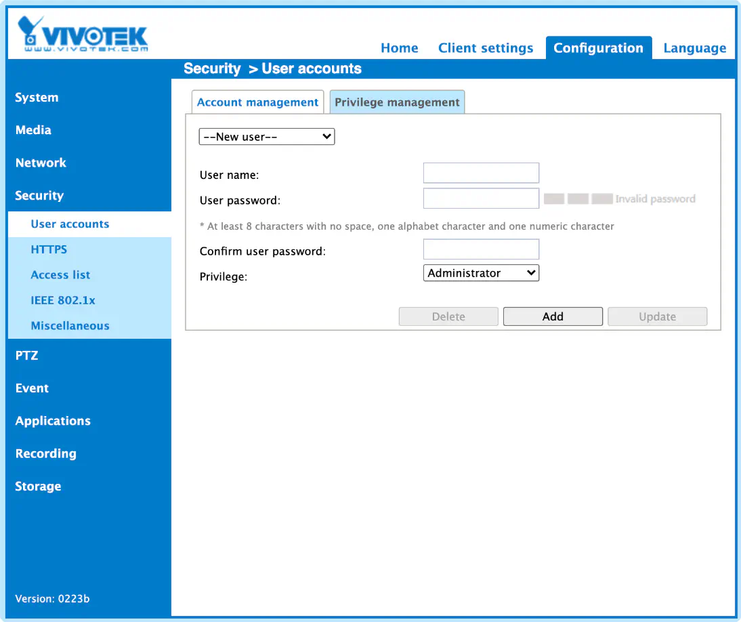The image size is (741, 622).
Task: Focus the User name field
Action: tap(481, 173)
